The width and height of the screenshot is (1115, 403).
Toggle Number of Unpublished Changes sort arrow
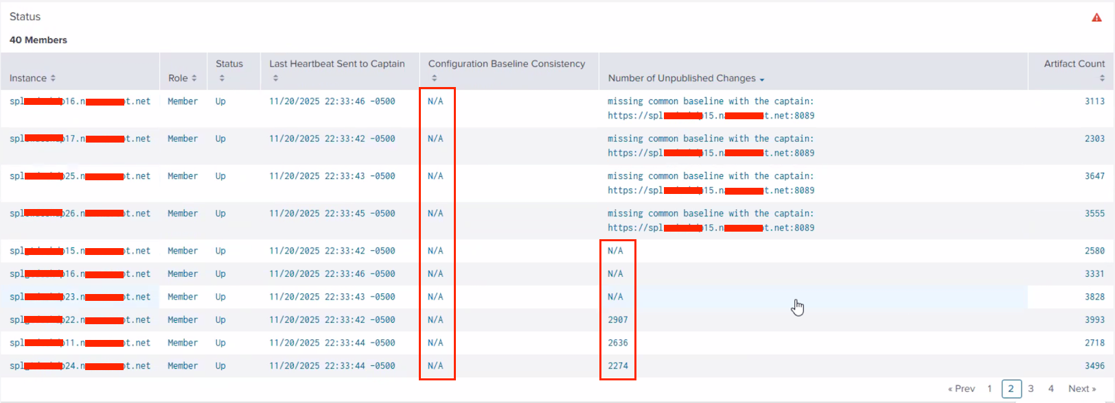(762, 80)
